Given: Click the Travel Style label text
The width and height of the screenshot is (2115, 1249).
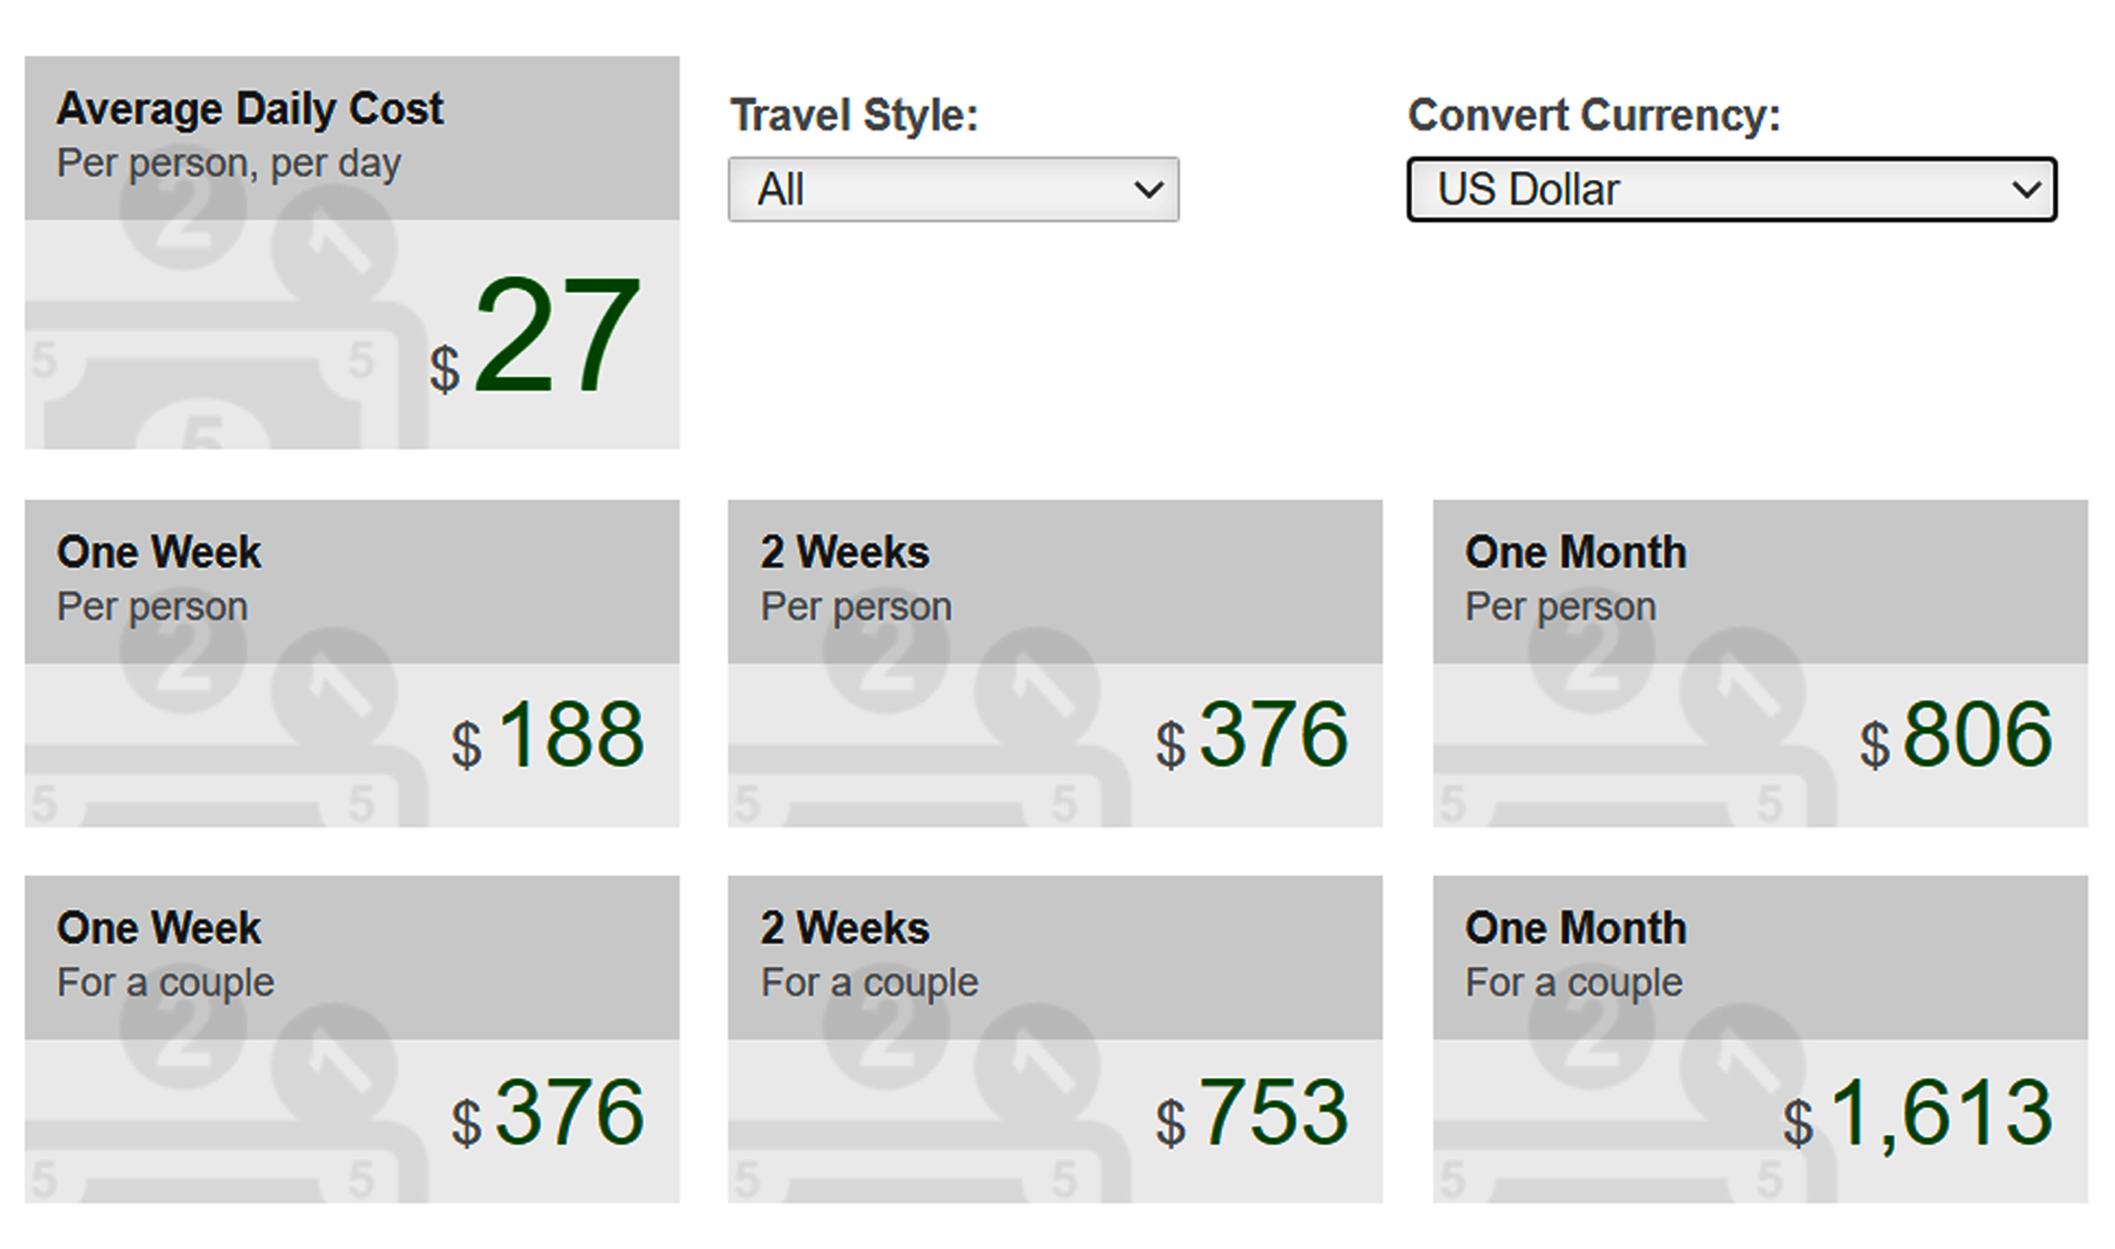Looking at the screenshot, I should pyautogui.click(x=855, y=115).
